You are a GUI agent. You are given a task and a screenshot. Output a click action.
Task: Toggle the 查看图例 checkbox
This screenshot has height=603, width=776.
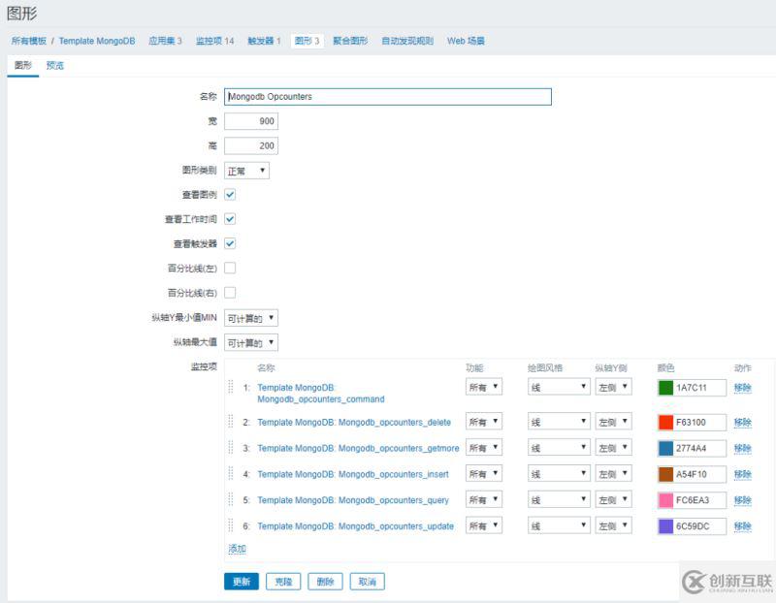[230, 195]
